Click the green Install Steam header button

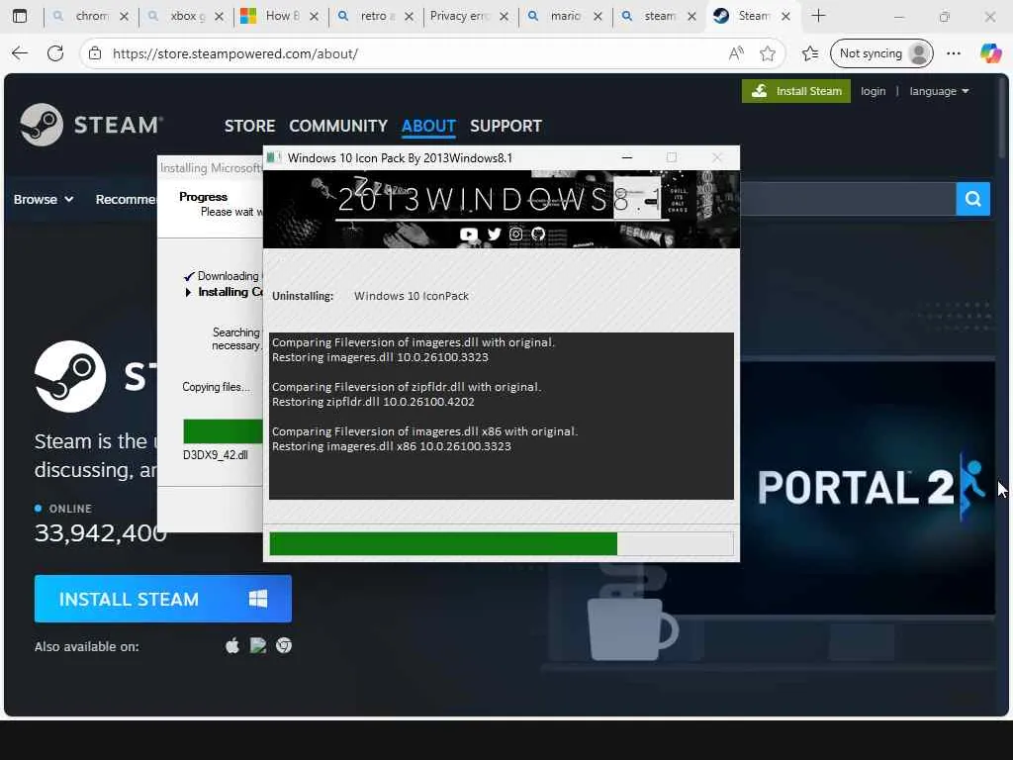pyautogui.click(x=796, y=91)
